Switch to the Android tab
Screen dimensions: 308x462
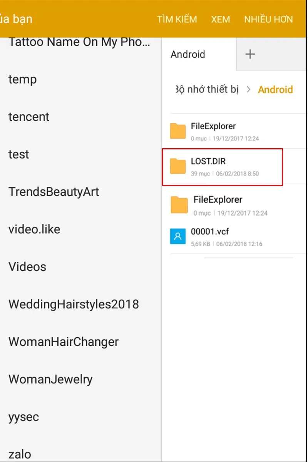pos(188,54)
